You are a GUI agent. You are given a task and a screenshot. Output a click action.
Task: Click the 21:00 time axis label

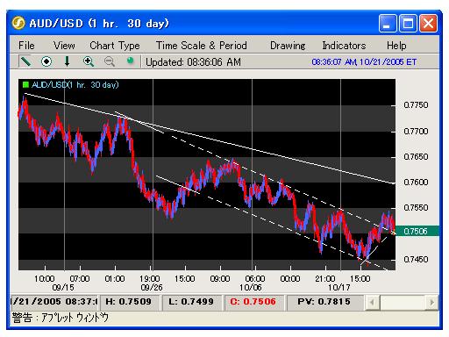[325, 278]
